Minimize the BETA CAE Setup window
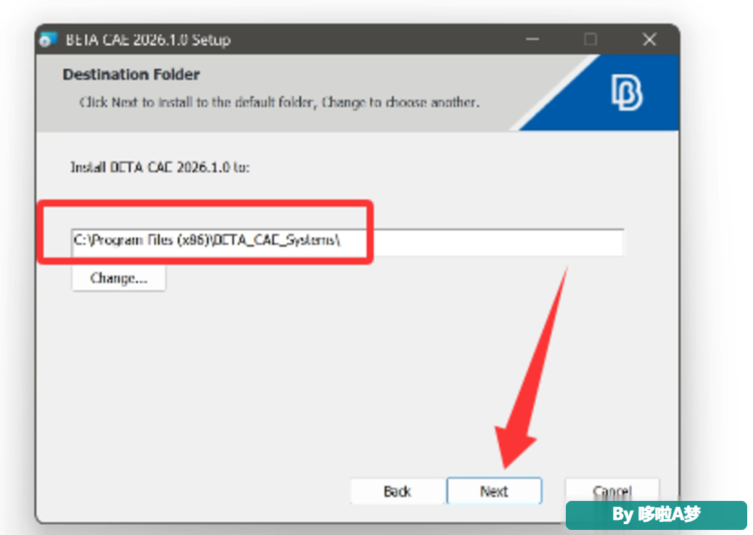Viewport: 753px width, 535px height. click(532, 39)
